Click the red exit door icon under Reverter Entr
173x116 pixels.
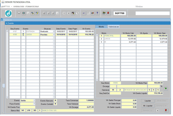[x=166, y=110]
